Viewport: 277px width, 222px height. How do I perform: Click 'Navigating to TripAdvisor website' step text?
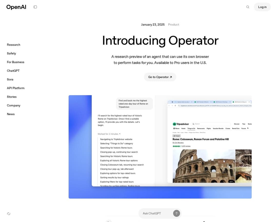tap(116, 139)
